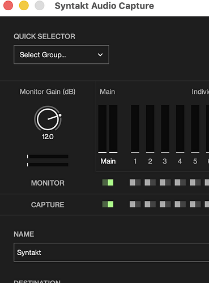The height and width of the screenshot is (283, 209).
Task: Adjust the Monitor Gain knob
Action: pos(48,119)
